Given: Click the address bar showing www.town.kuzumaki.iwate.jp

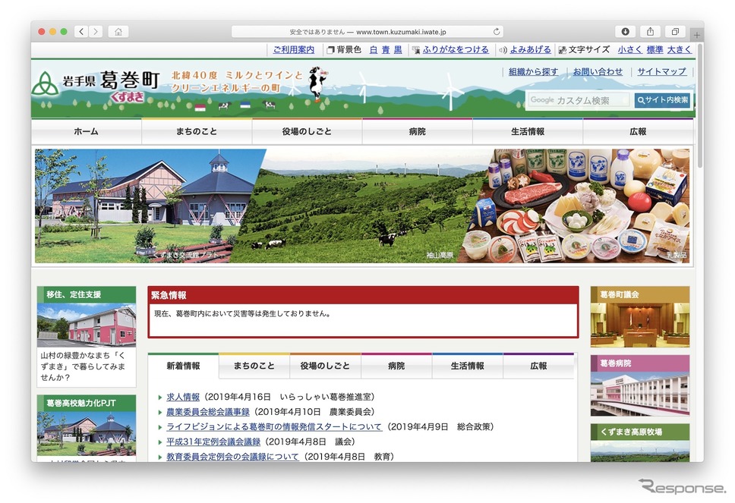Looking at the screenshot, I should (x=367, y=32).
